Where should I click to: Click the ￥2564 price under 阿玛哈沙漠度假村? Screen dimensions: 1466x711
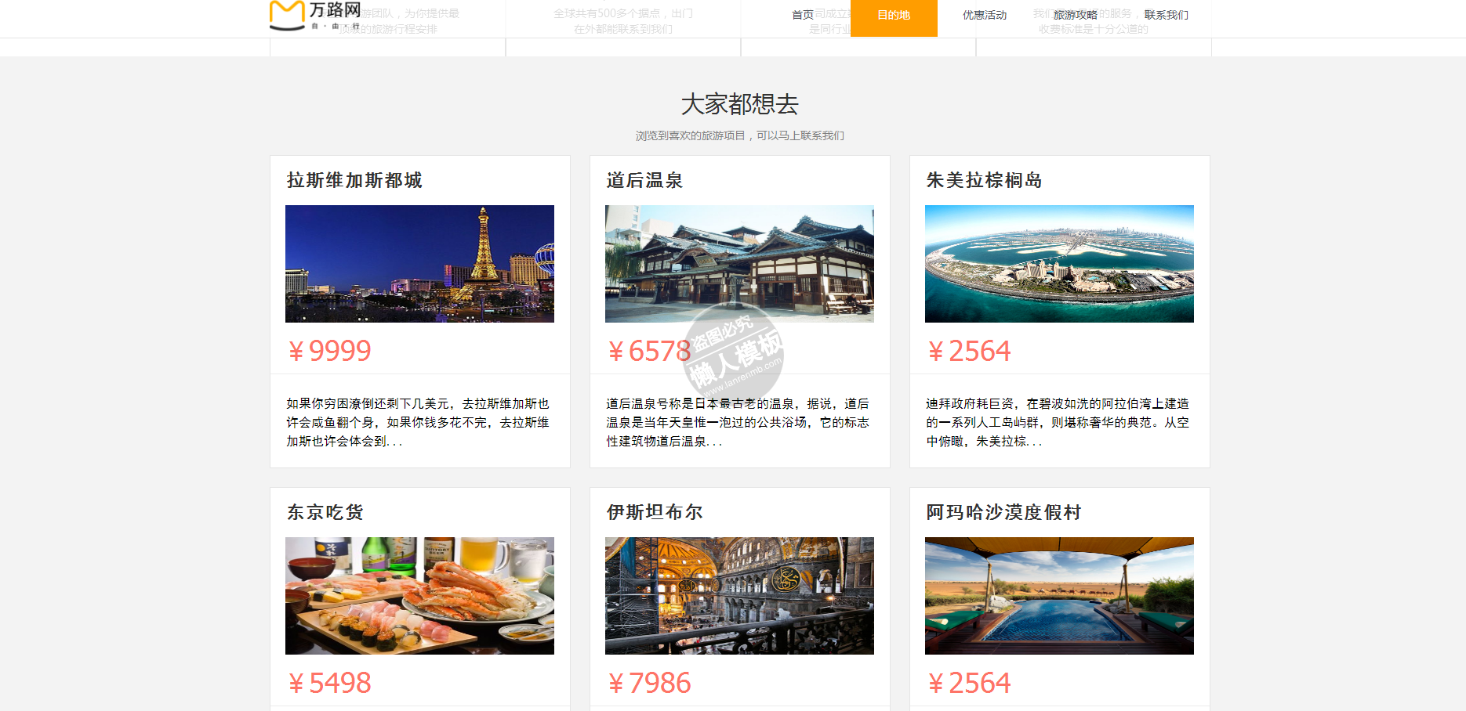tap(969, 683)
